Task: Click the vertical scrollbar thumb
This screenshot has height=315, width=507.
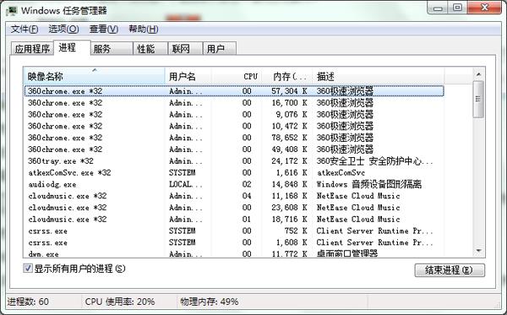Action: click(x=478, y=99)
